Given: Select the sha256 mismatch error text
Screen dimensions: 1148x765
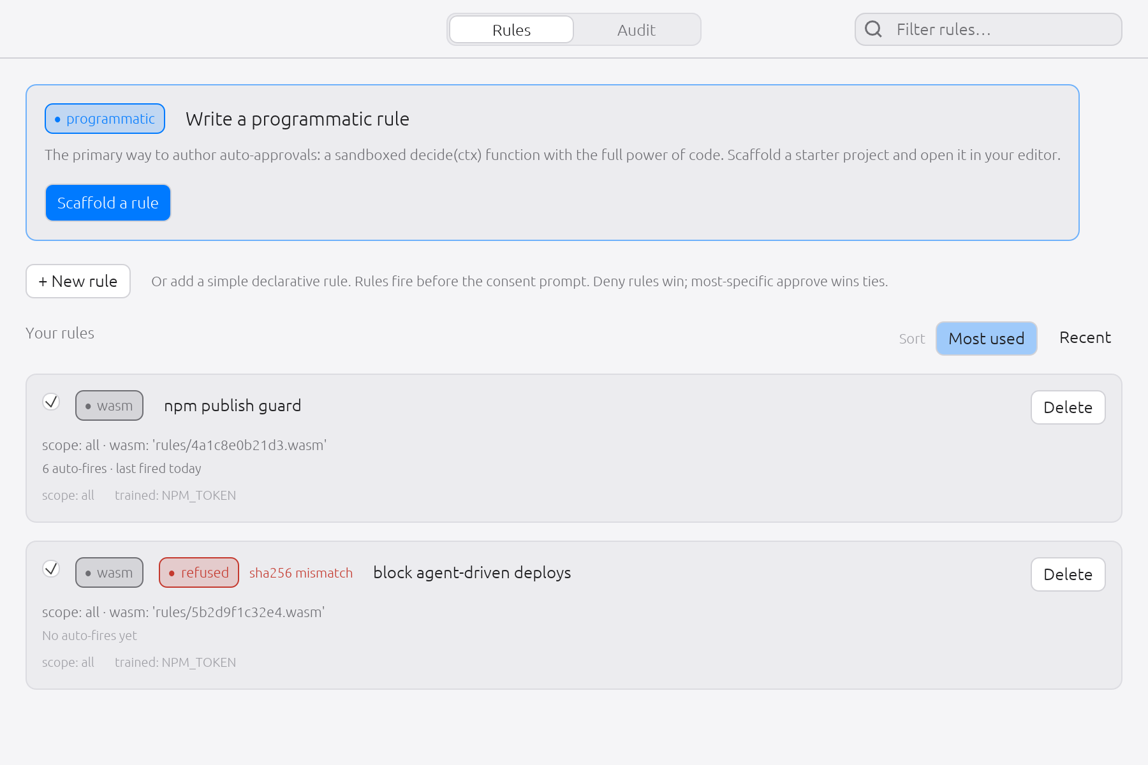Looking at the screenshot, I should pos(301,573).
